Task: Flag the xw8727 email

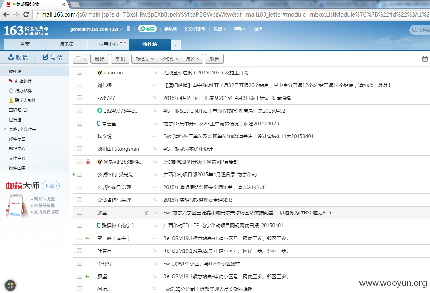Action: point(155,98)
